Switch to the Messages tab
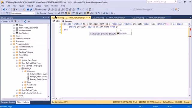Screen dimensions: 192x108 point(67,21)
